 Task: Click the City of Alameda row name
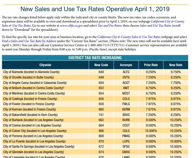point(31,72)
